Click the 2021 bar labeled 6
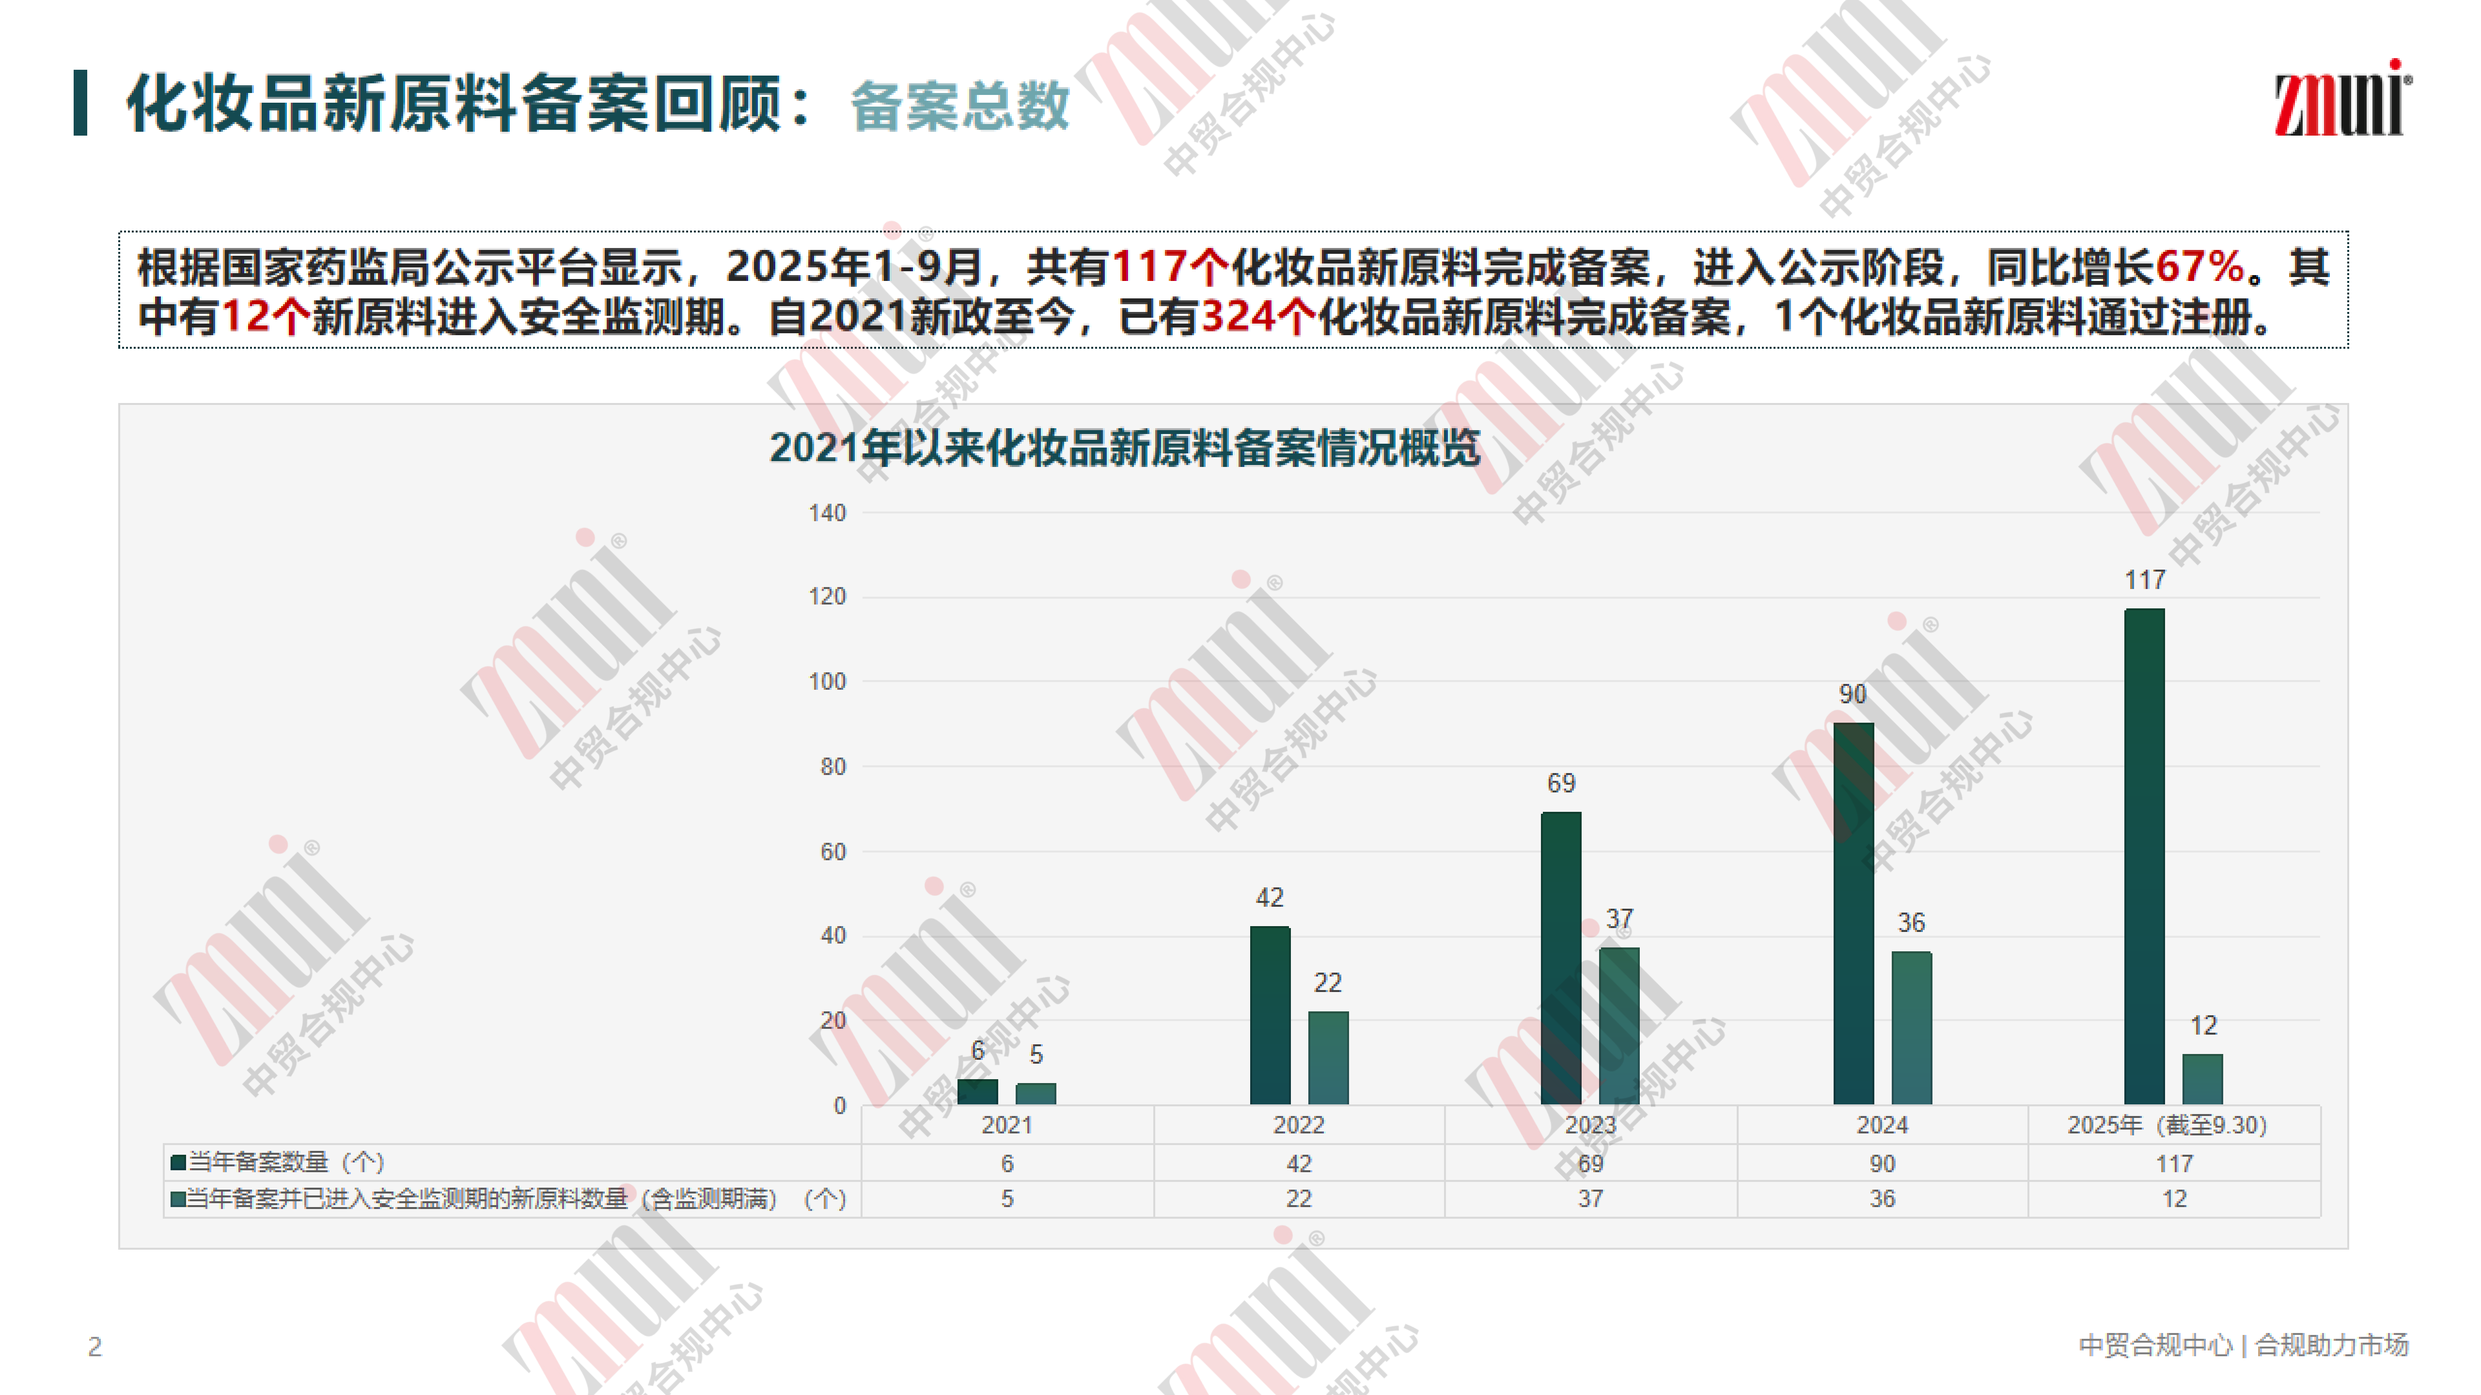The width and height of the screenshot is (2481, 1395). [977, 1092]
